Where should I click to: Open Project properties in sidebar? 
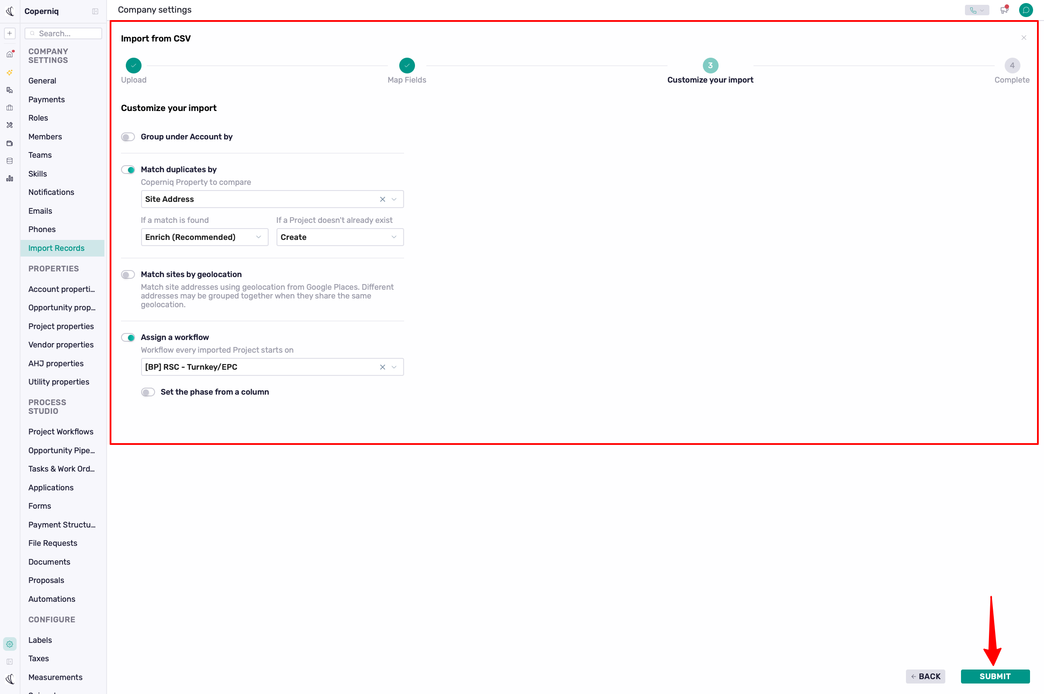click(x=61, y=326)
